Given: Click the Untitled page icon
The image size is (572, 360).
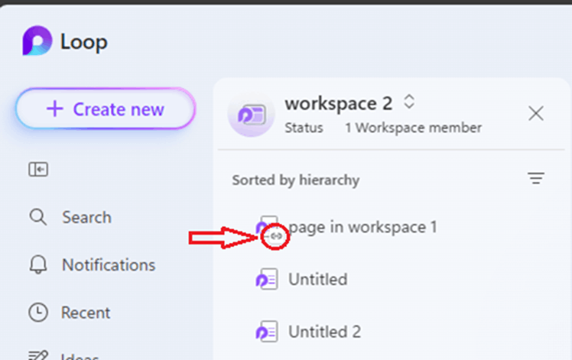Looking at the screenshot, I should (267, 280).
